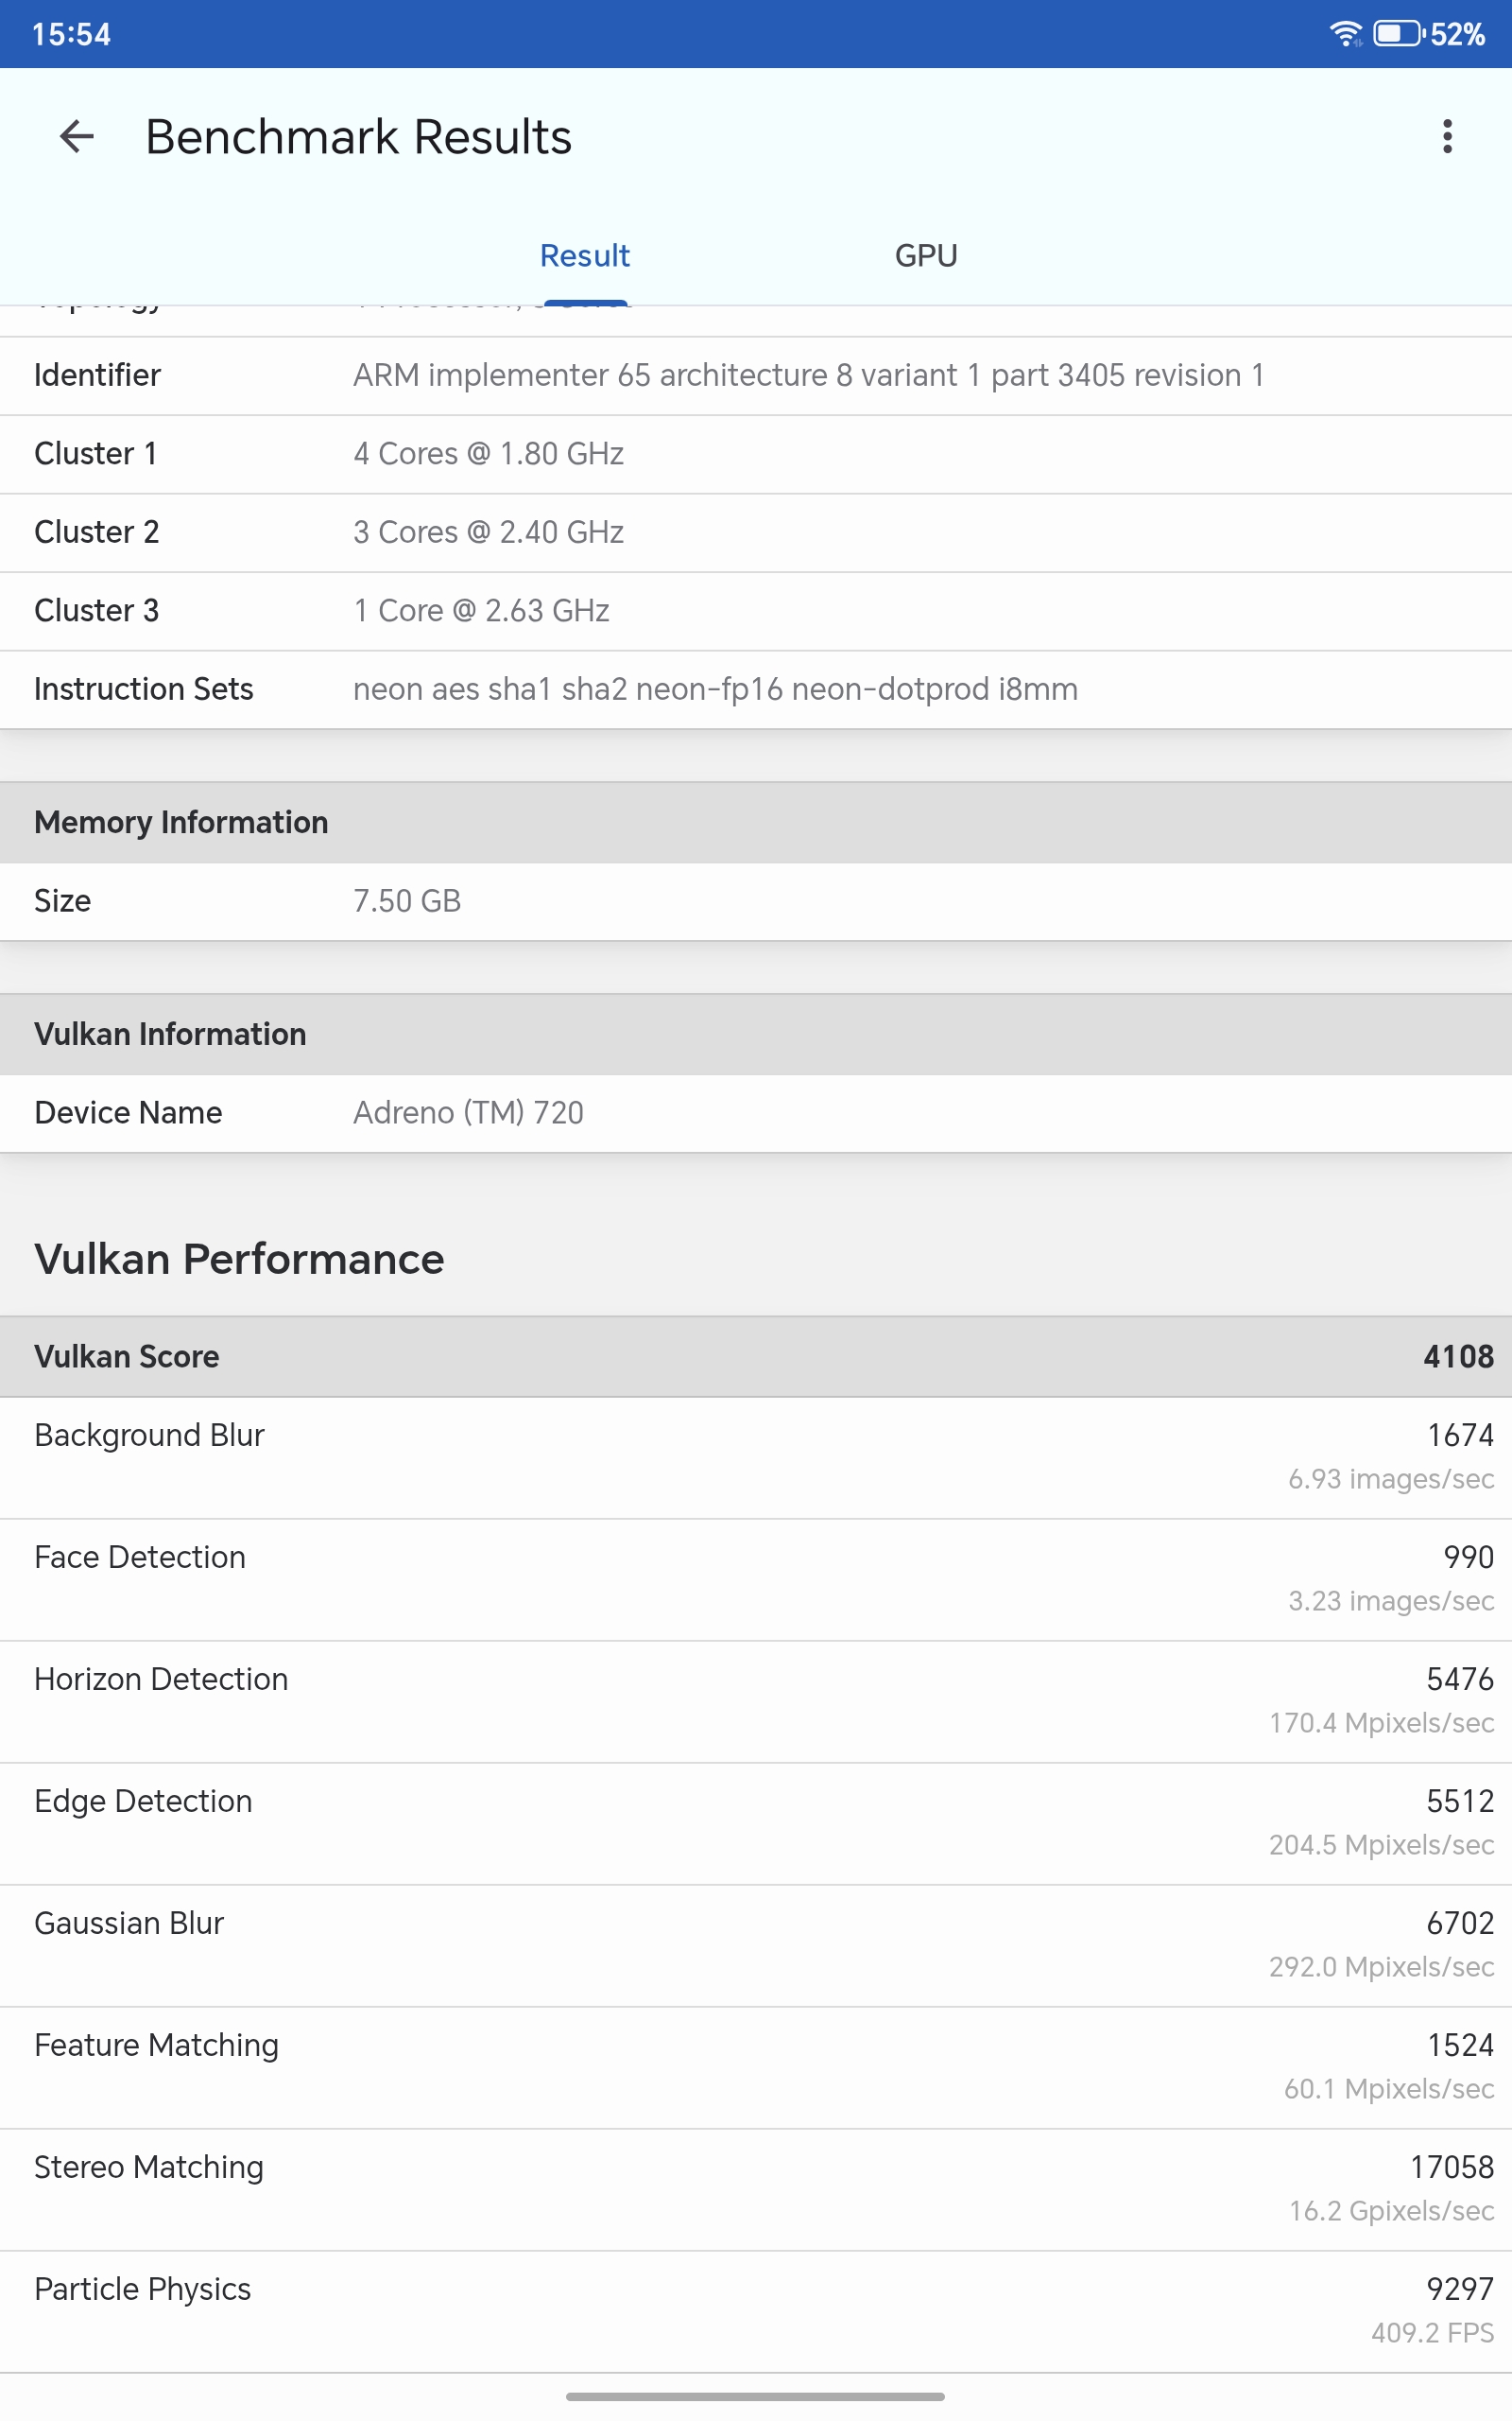
Task: Select the Result tab
Action: point(585,256)
